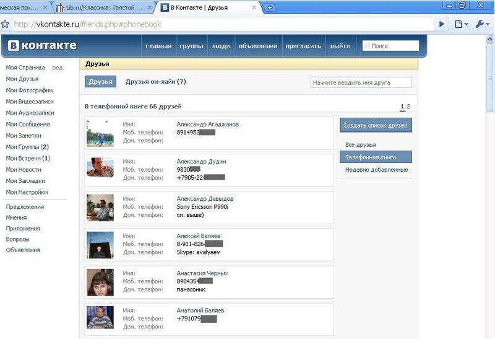Click the name Александр Агаджанов

pyautogui.click(x=208, y=125)
